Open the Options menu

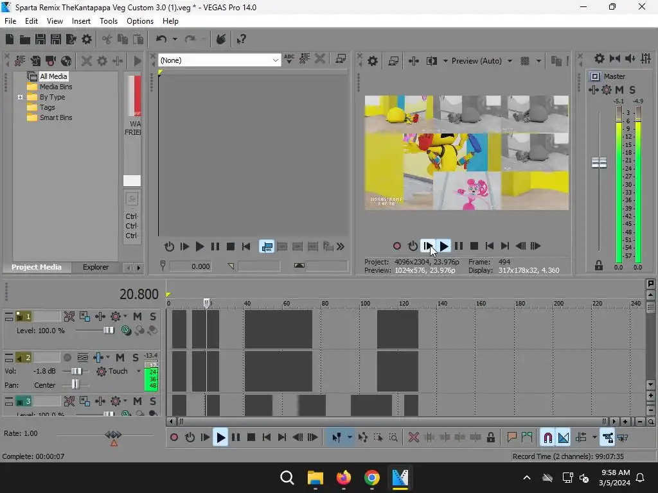coord(140,21)
